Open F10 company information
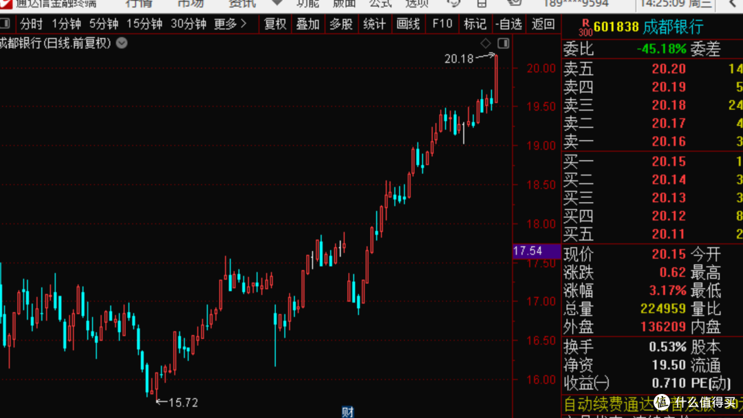Screen dimensions: 743x418 pyautogui.click(x=442, y=23)
